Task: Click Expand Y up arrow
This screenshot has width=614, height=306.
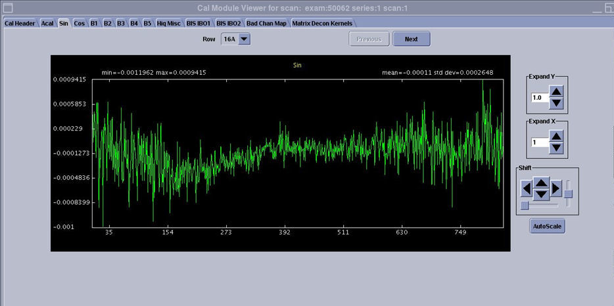Action: pos(556,91)
